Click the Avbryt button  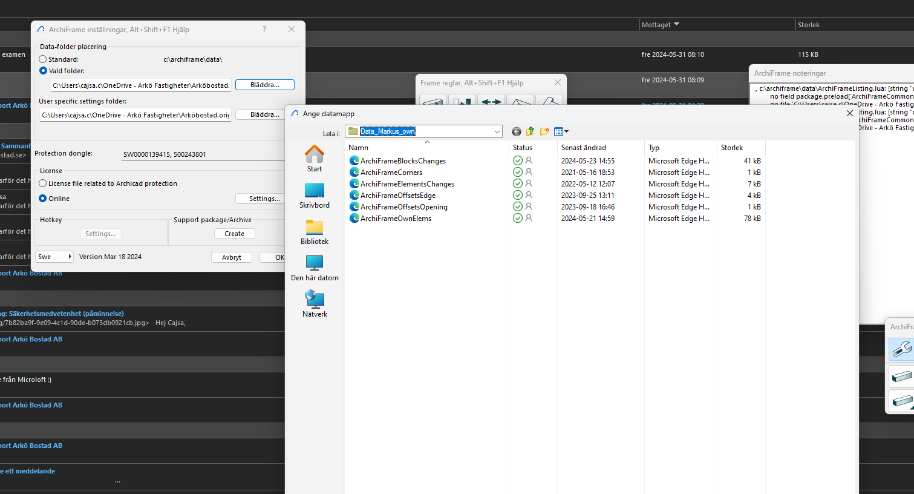pyautogui.click(x=232, y=257)
